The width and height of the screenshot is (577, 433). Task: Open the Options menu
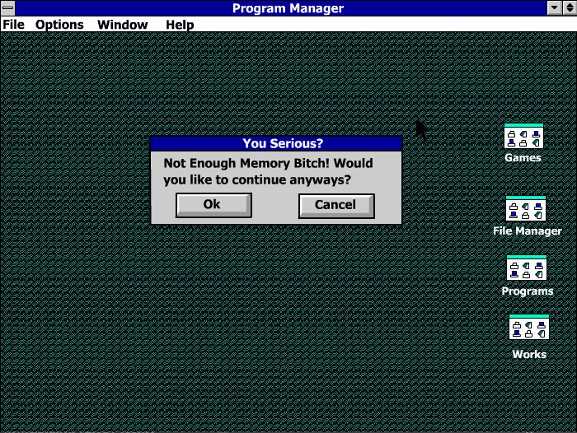(x=59, y=25)
